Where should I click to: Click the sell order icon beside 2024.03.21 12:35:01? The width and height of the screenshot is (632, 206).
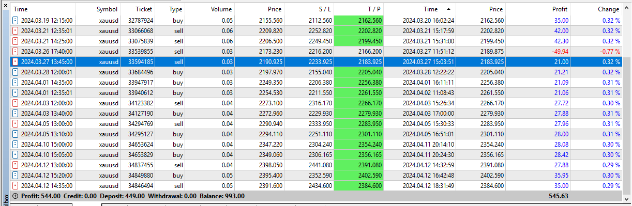pos(16,31)
